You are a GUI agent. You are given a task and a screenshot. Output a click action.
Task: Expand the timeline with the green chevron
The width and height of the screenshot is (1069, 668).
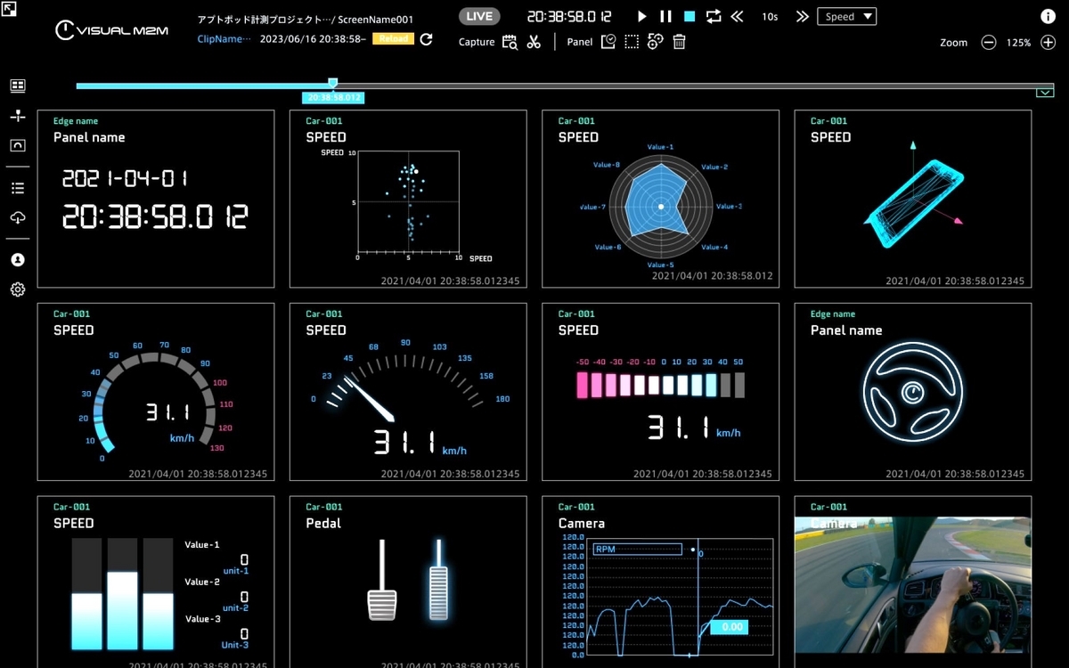coord(1045,93)
